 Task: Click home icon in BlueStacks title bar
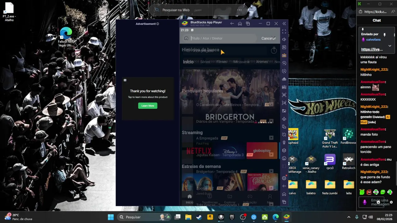240,24
